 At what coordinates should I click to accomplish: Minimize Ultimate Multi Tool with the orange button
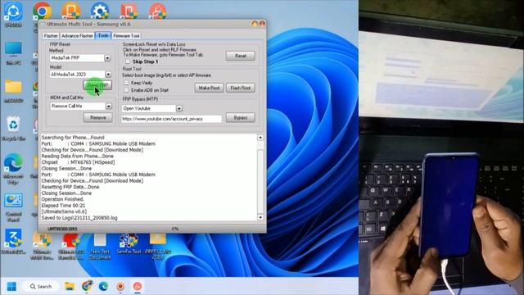click(x=255, y=24)
